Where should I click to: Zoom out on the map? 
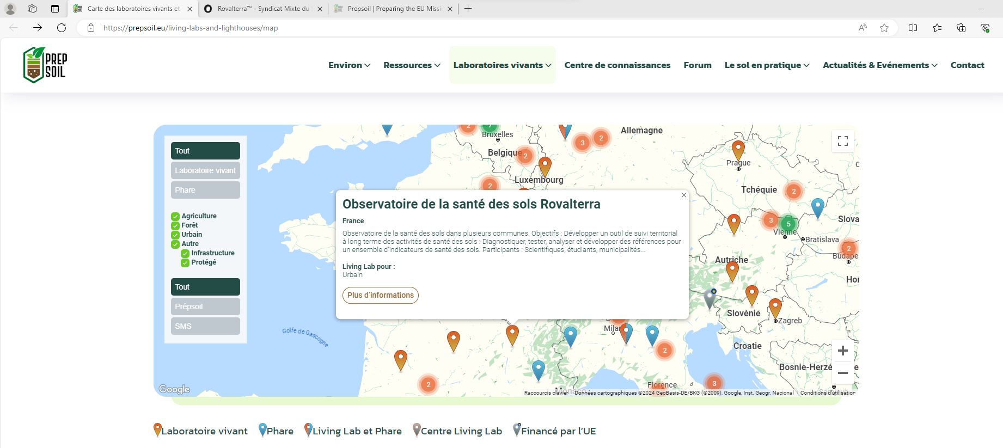click(x=843, y=373)
